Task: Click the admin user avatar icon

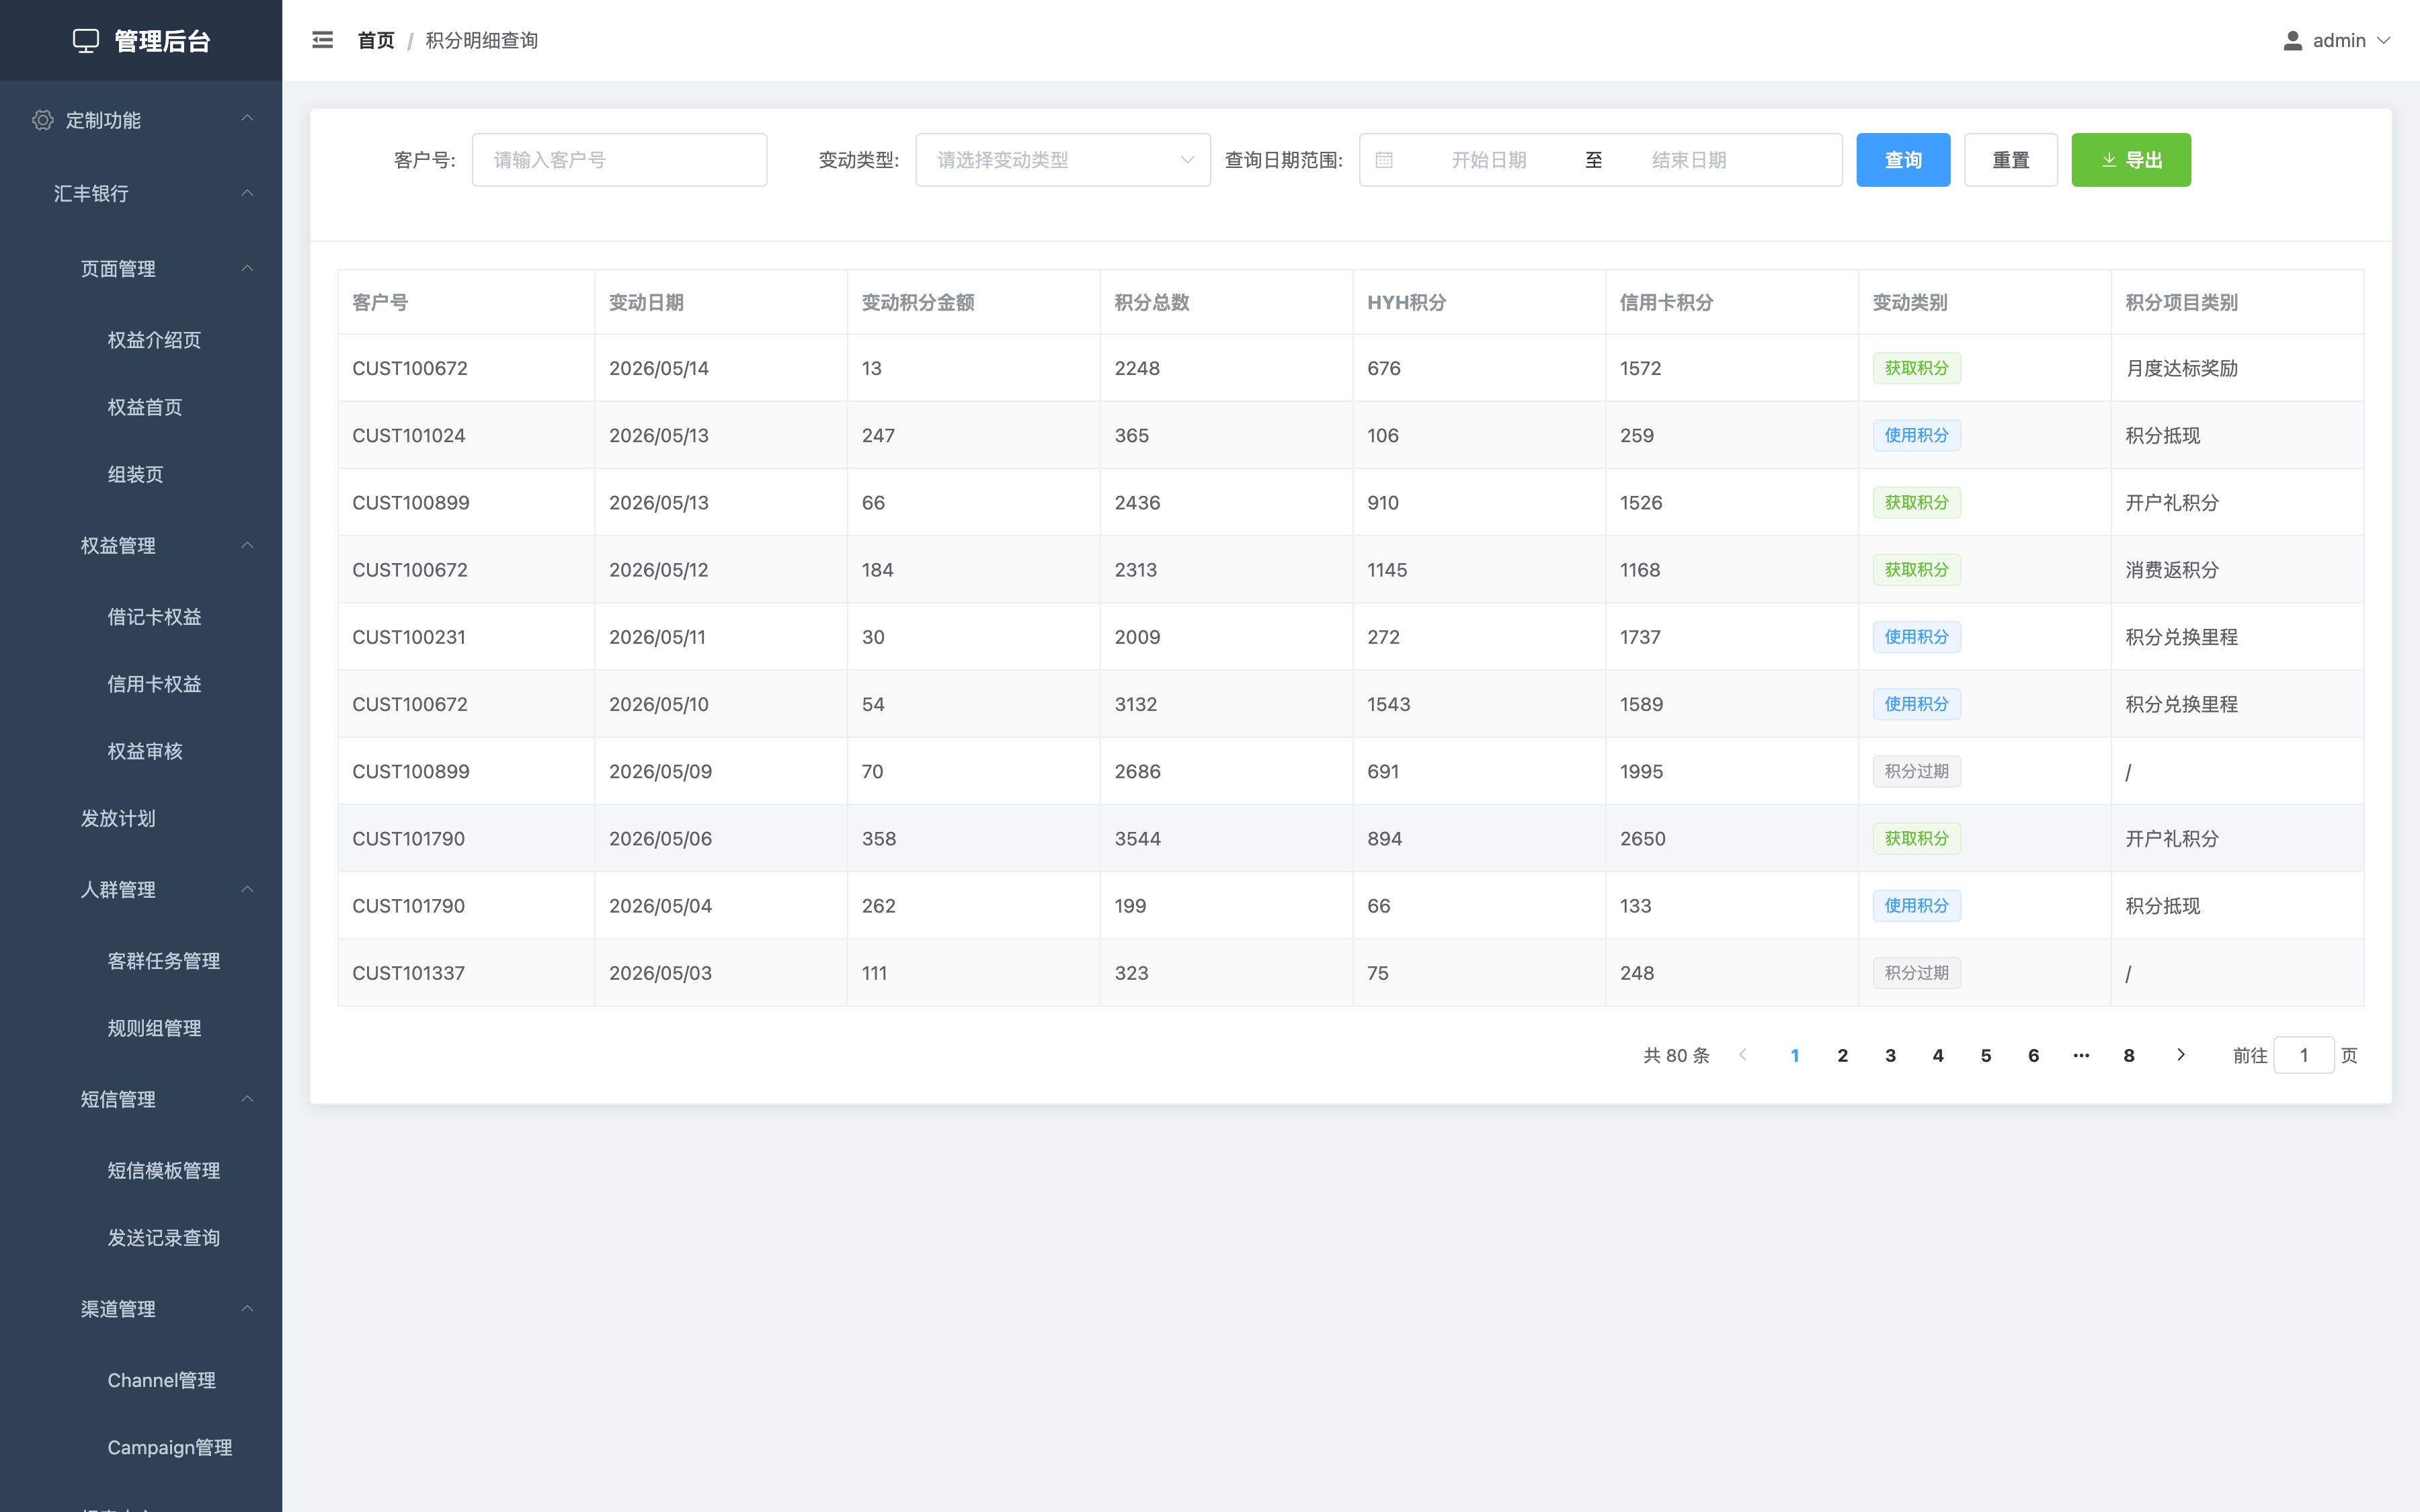Action: (x=2292, y=41)
